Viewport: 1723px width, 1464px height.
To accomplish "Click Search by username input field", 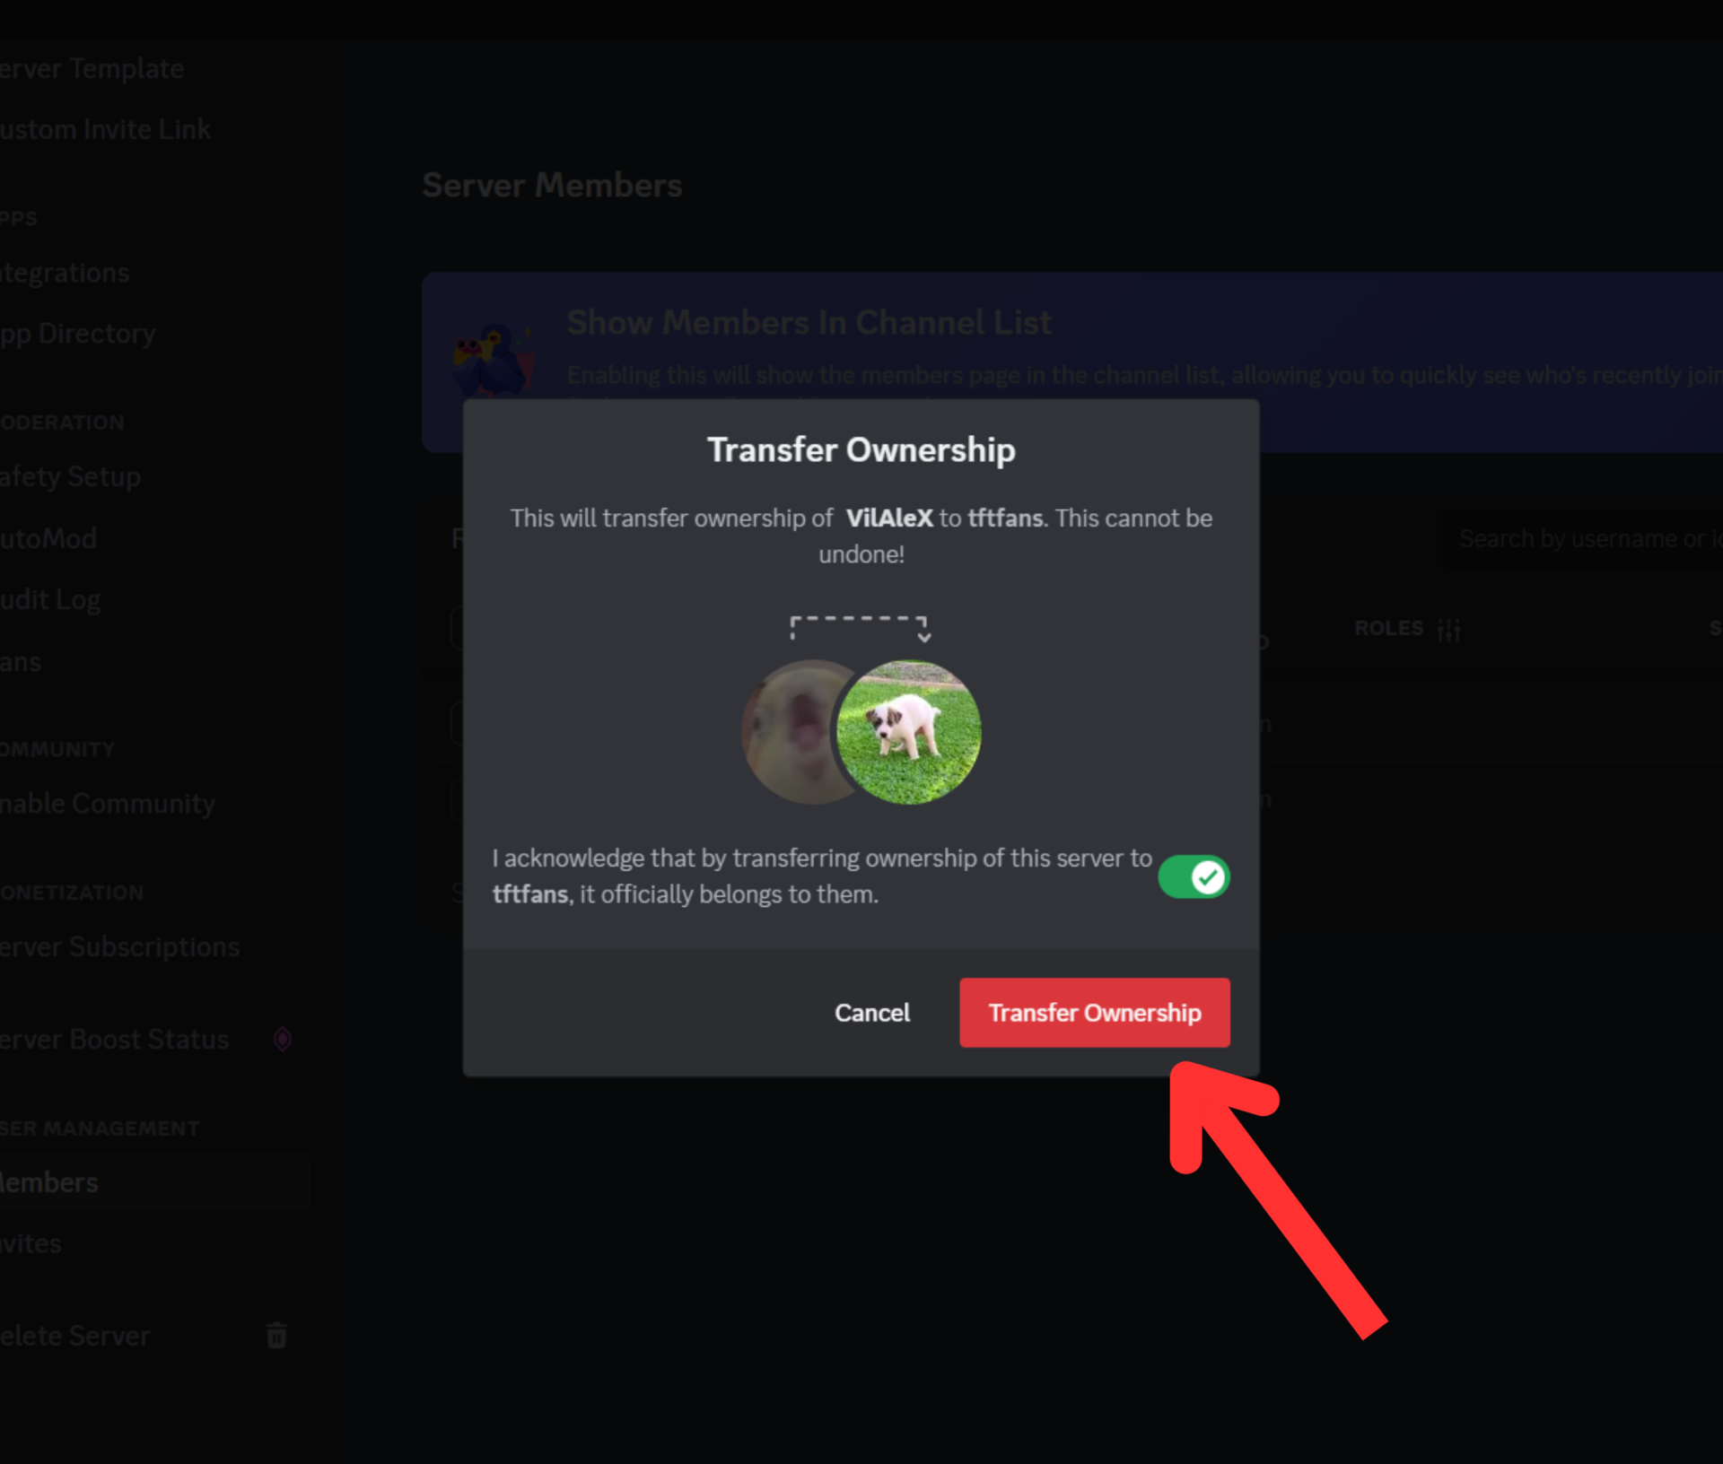I will (x=1585, y=536).
